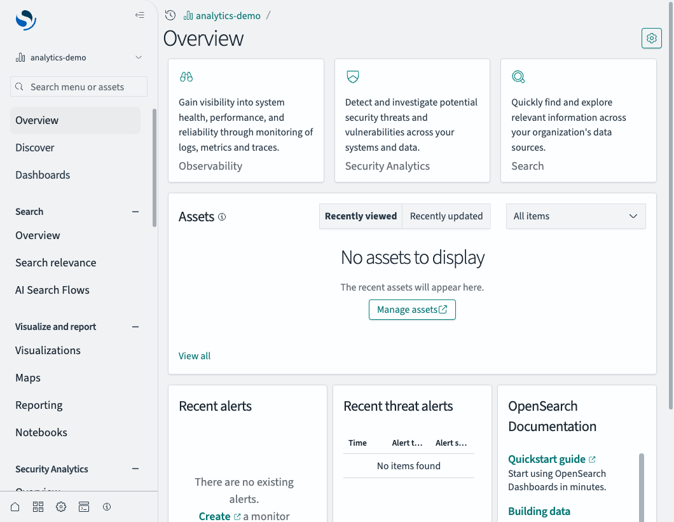Open the workspaces grid icon in bottom bar

tap(38, 507)
